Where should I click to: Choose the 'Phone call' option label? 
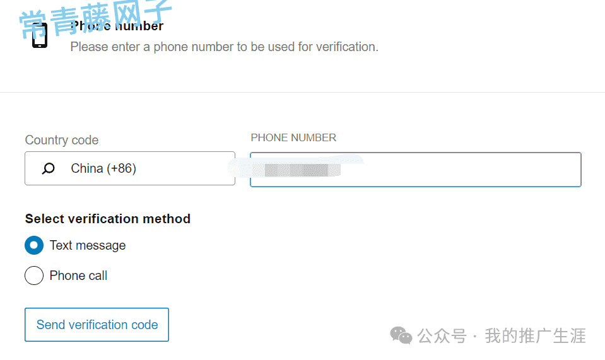coord(78,276)
